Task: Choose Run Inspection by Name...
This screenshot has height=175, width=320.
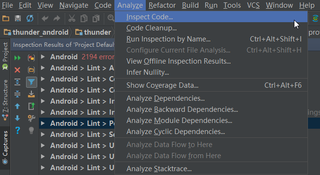Action: [211, 39]
